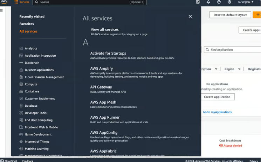Image resolution: width=261 pixels, height=162 pixels.
Task: Click the Database category icon
Action: (21, 106)
